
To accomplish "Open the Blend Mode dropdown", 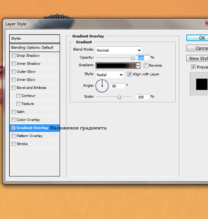I will (119, 50).
